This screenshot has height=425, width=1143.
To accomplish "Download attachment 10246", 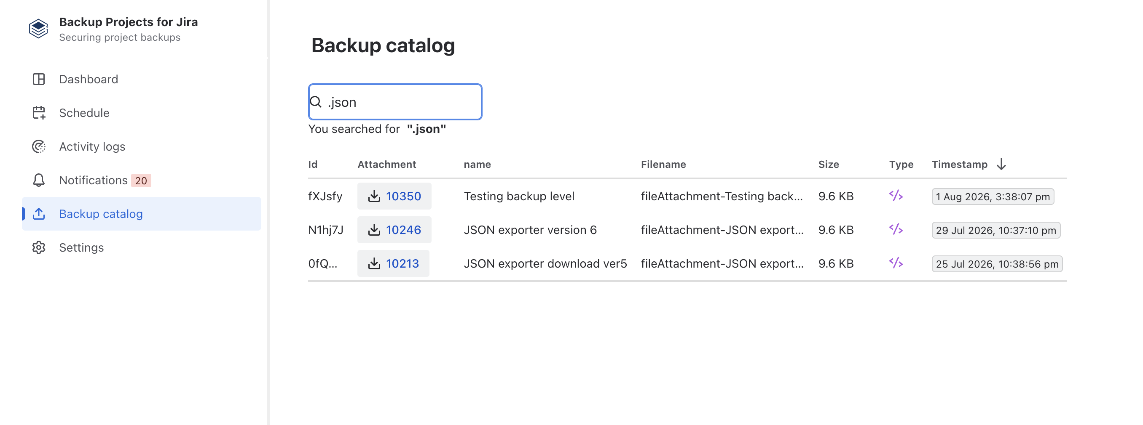I will [x=394, y=230].
